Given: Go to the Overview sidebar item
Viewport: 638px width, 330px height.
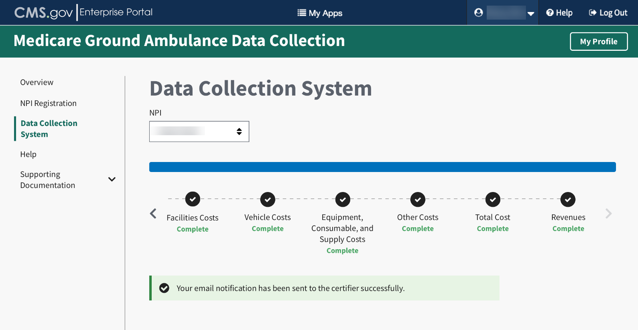Looking at the screenshot, I should (x=37, y=82).
